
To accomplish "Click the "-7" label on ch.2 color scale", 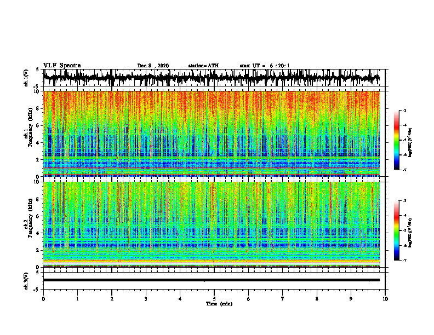I will [x=404, y=260].
